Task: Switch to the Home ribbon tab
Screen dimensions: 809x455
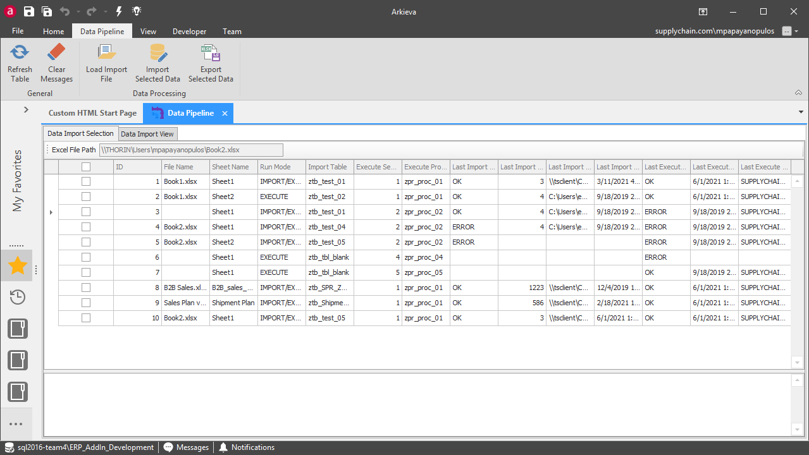Action: (x=53, y=31)
